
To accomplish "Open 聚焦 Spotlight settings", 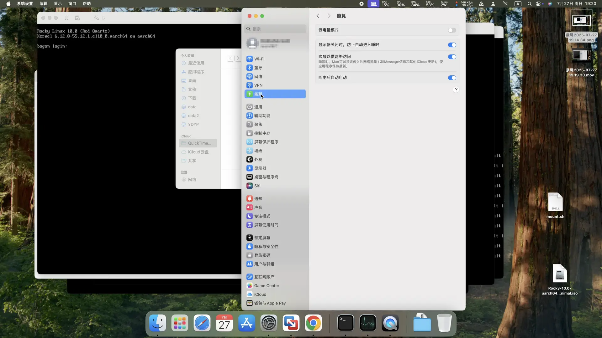I will (x=275, y=124).
